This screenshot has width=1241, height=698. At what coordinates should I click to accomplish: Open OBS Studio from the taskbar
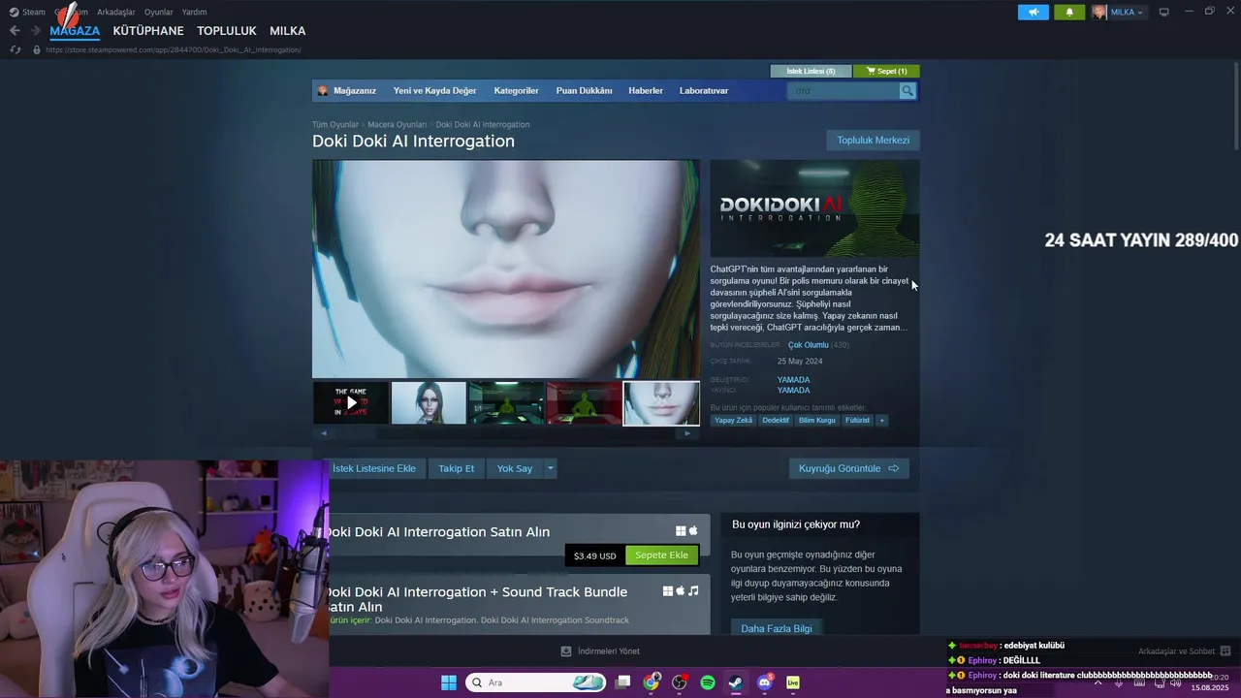click(x=680, y=682)
